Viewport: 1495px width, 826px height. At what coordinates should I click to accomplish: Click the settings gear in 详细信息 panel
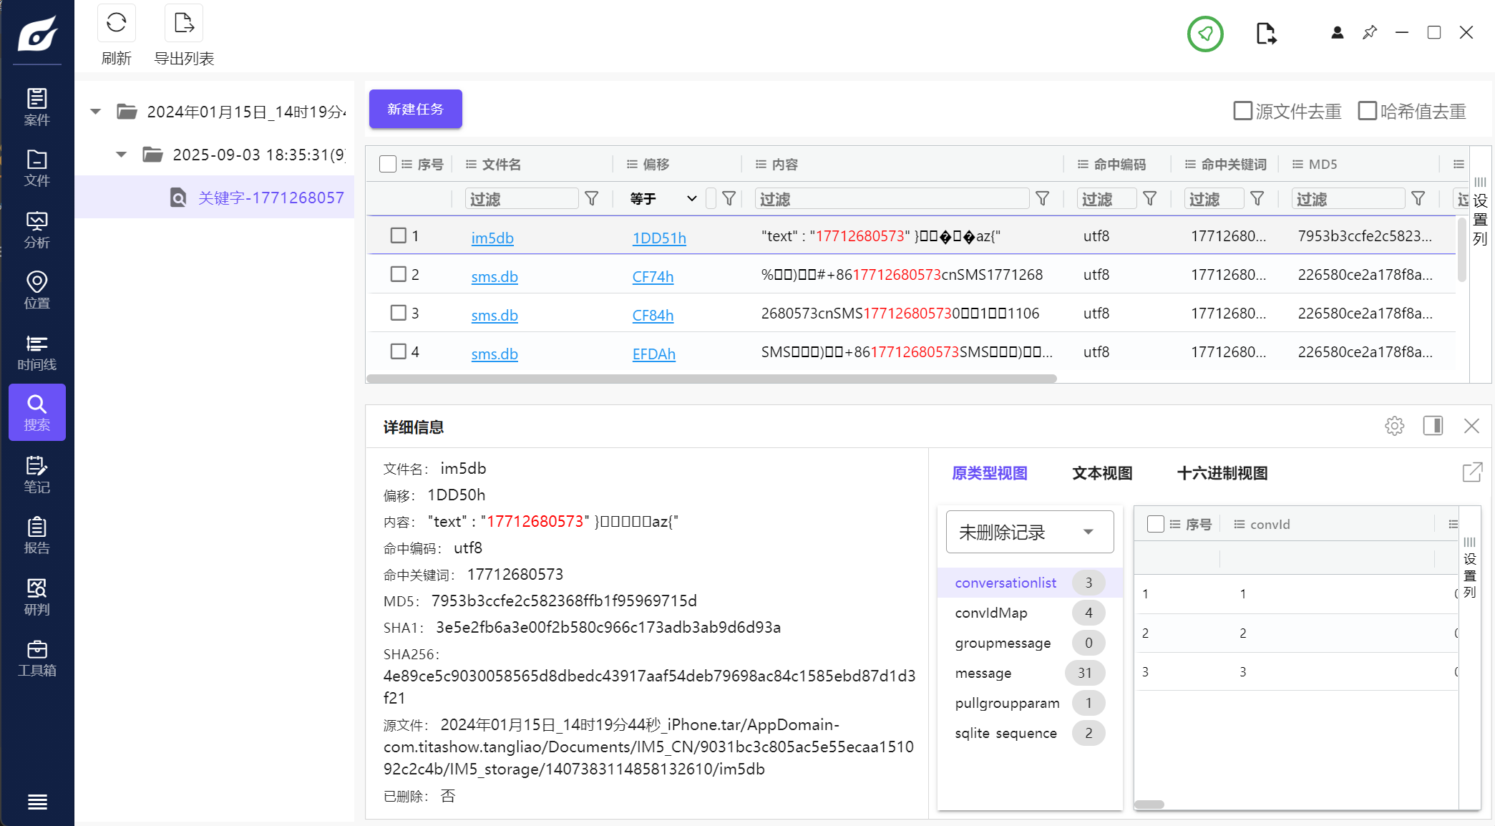[x=1394, y=426]
